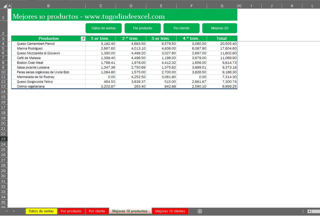Click the 3.er trim. header cell
Screen dimensions: 320x216
point(161,38)
